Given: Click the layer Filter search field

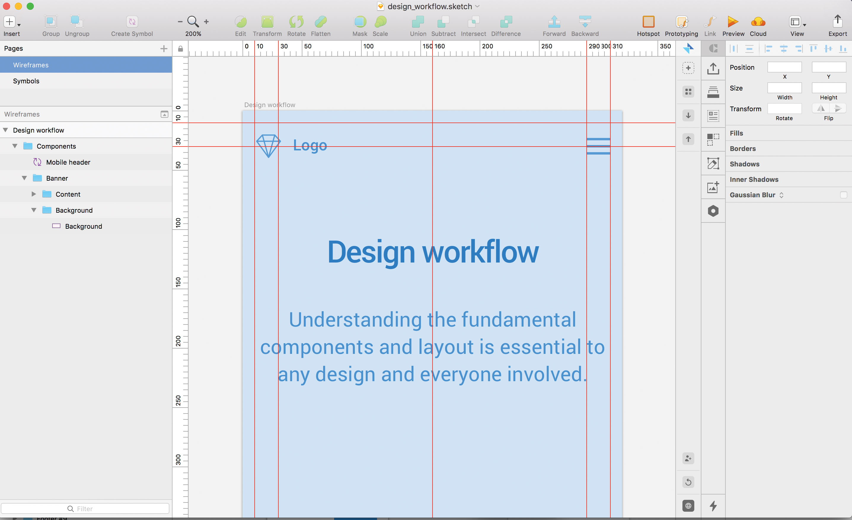Looking at the screenshot, I should (85, 509).
